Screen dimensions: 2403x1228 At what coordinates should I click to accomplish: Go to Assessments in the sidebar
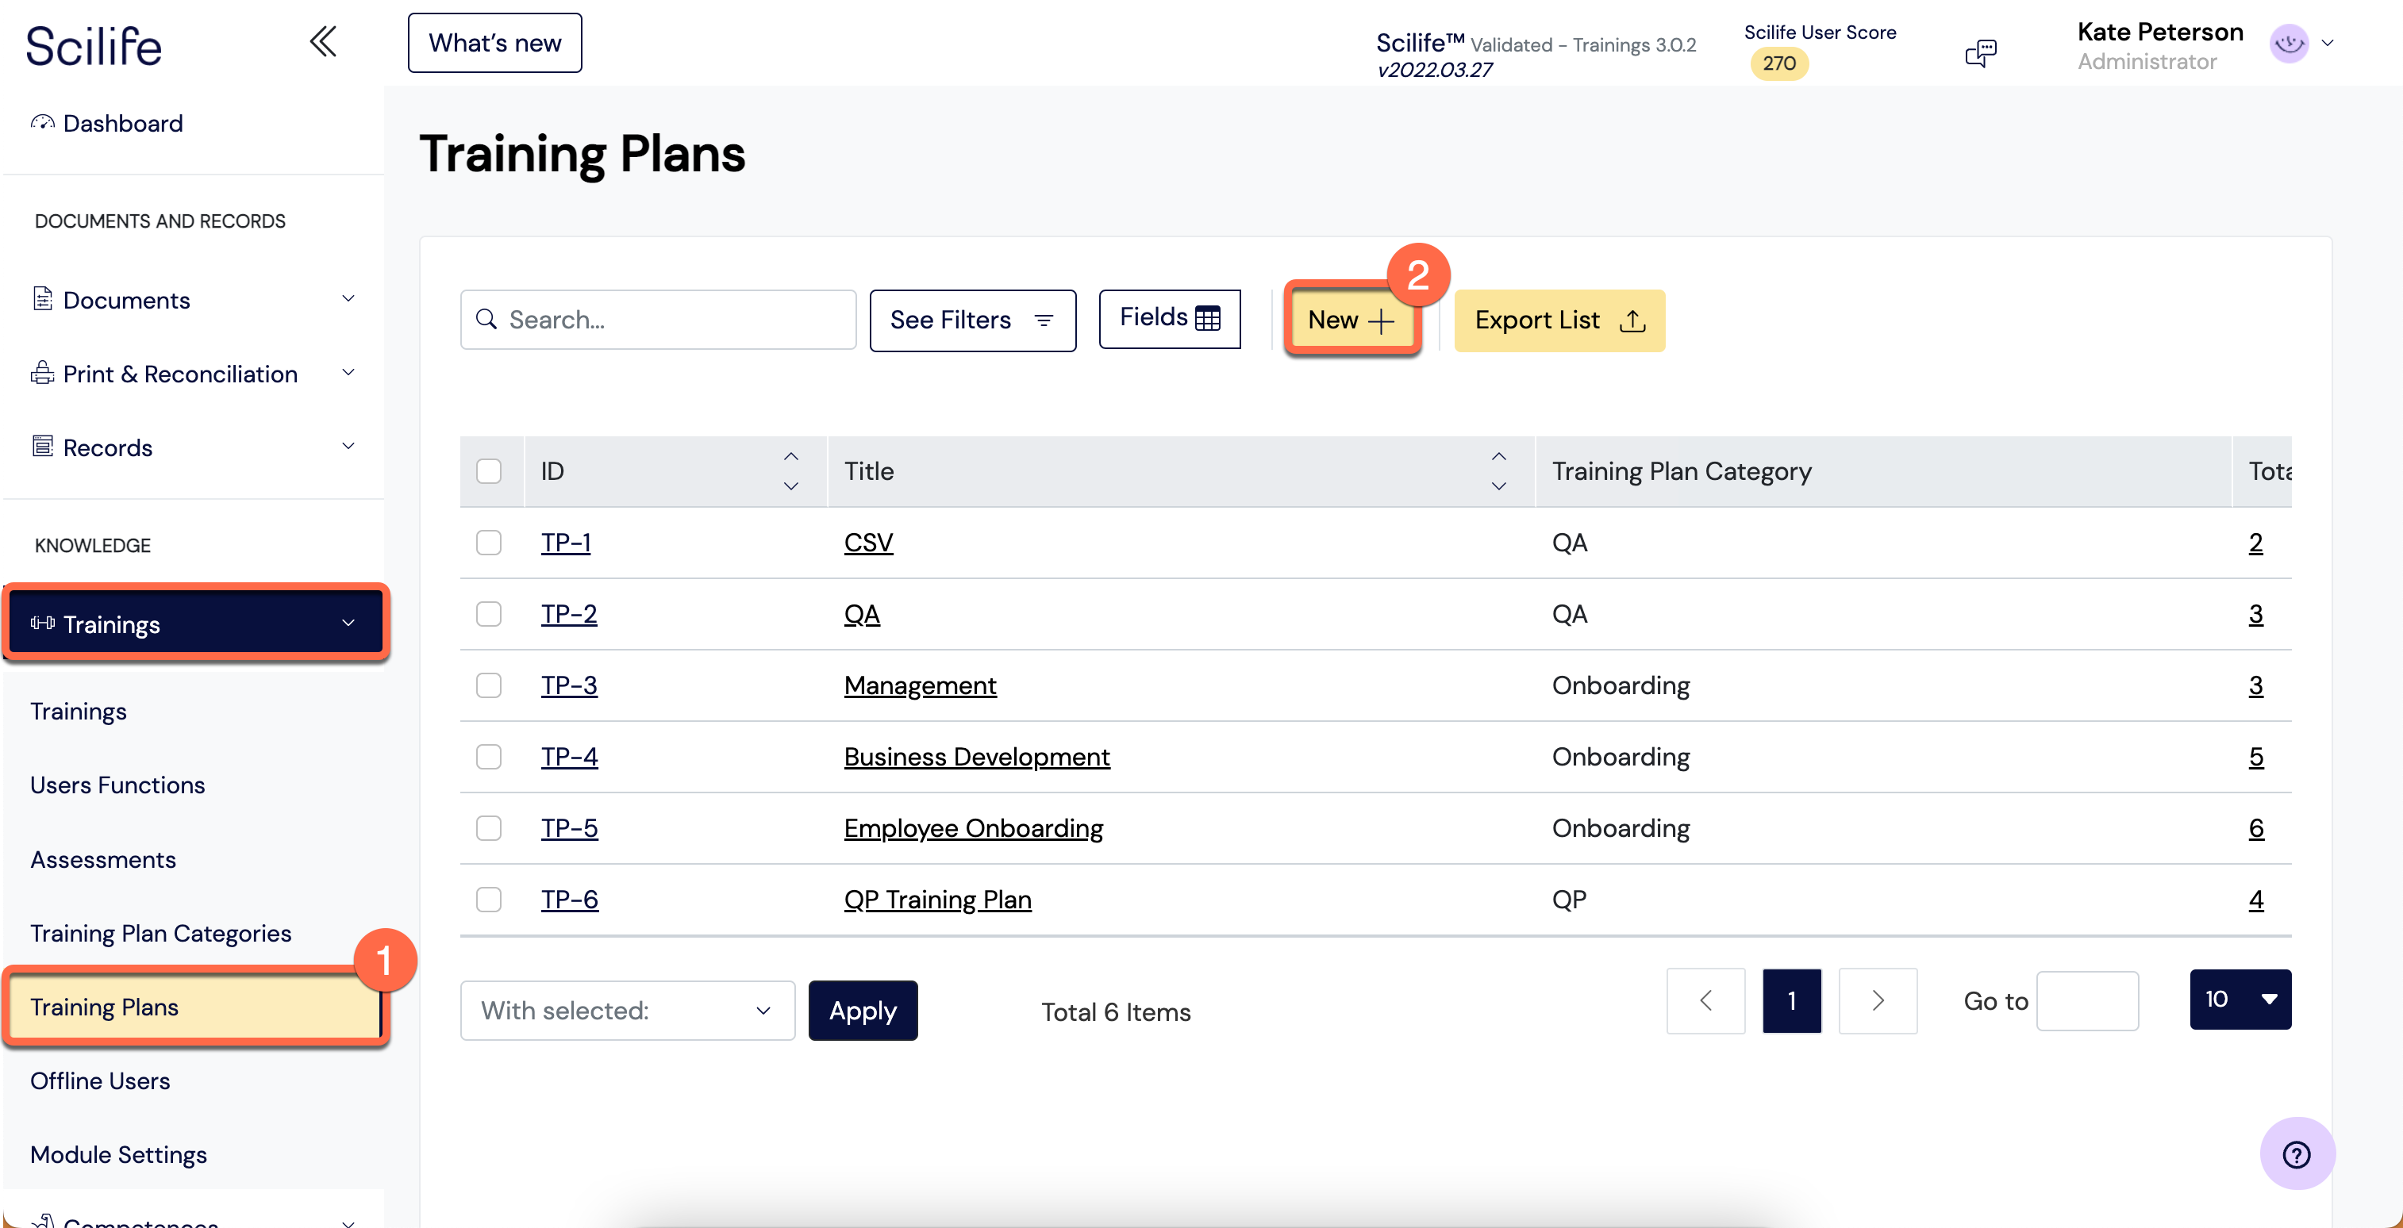coord(102,860)
